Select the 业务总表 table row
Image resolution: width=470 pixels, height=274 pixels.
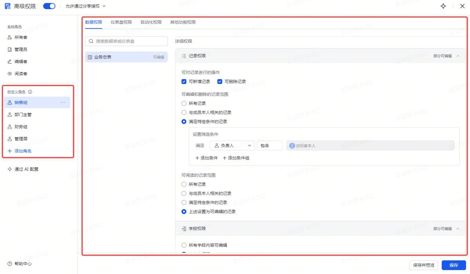pyautogui.click(x=126, y=57)
